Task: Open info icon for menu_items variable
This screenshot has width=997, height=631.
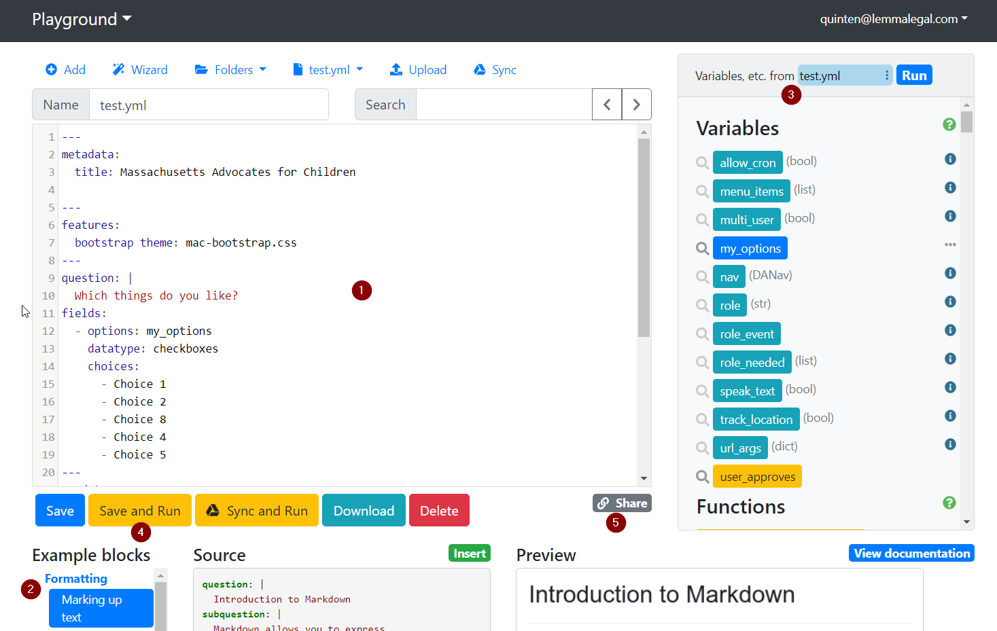Action: (x=950, y=187)
